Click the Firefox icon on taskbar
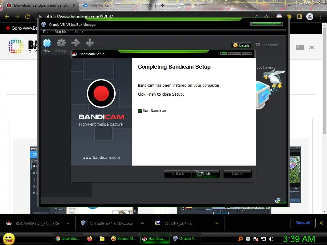This screenshot has width=327, height=245. tap(90, 239)
